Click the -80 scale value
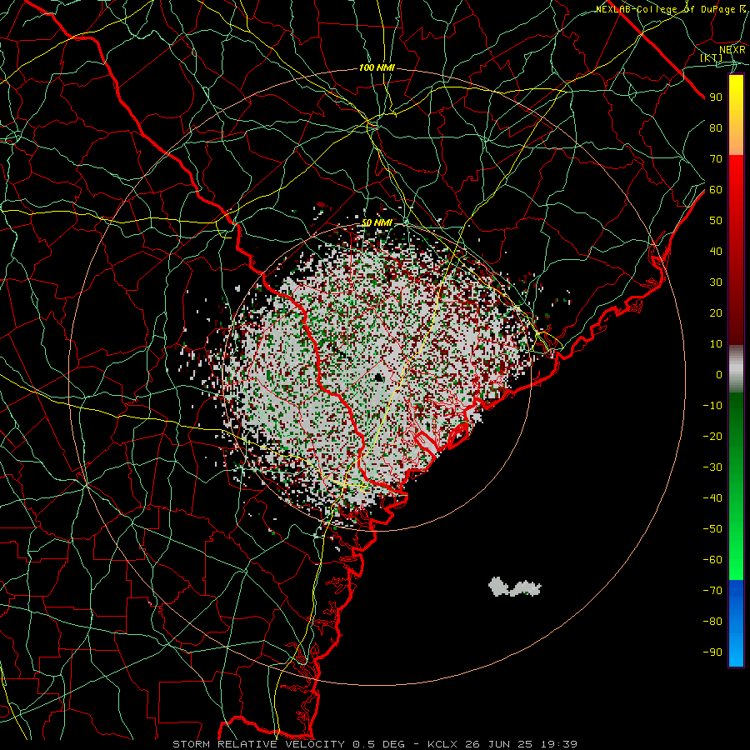750x750 pixels. (712, 622)
